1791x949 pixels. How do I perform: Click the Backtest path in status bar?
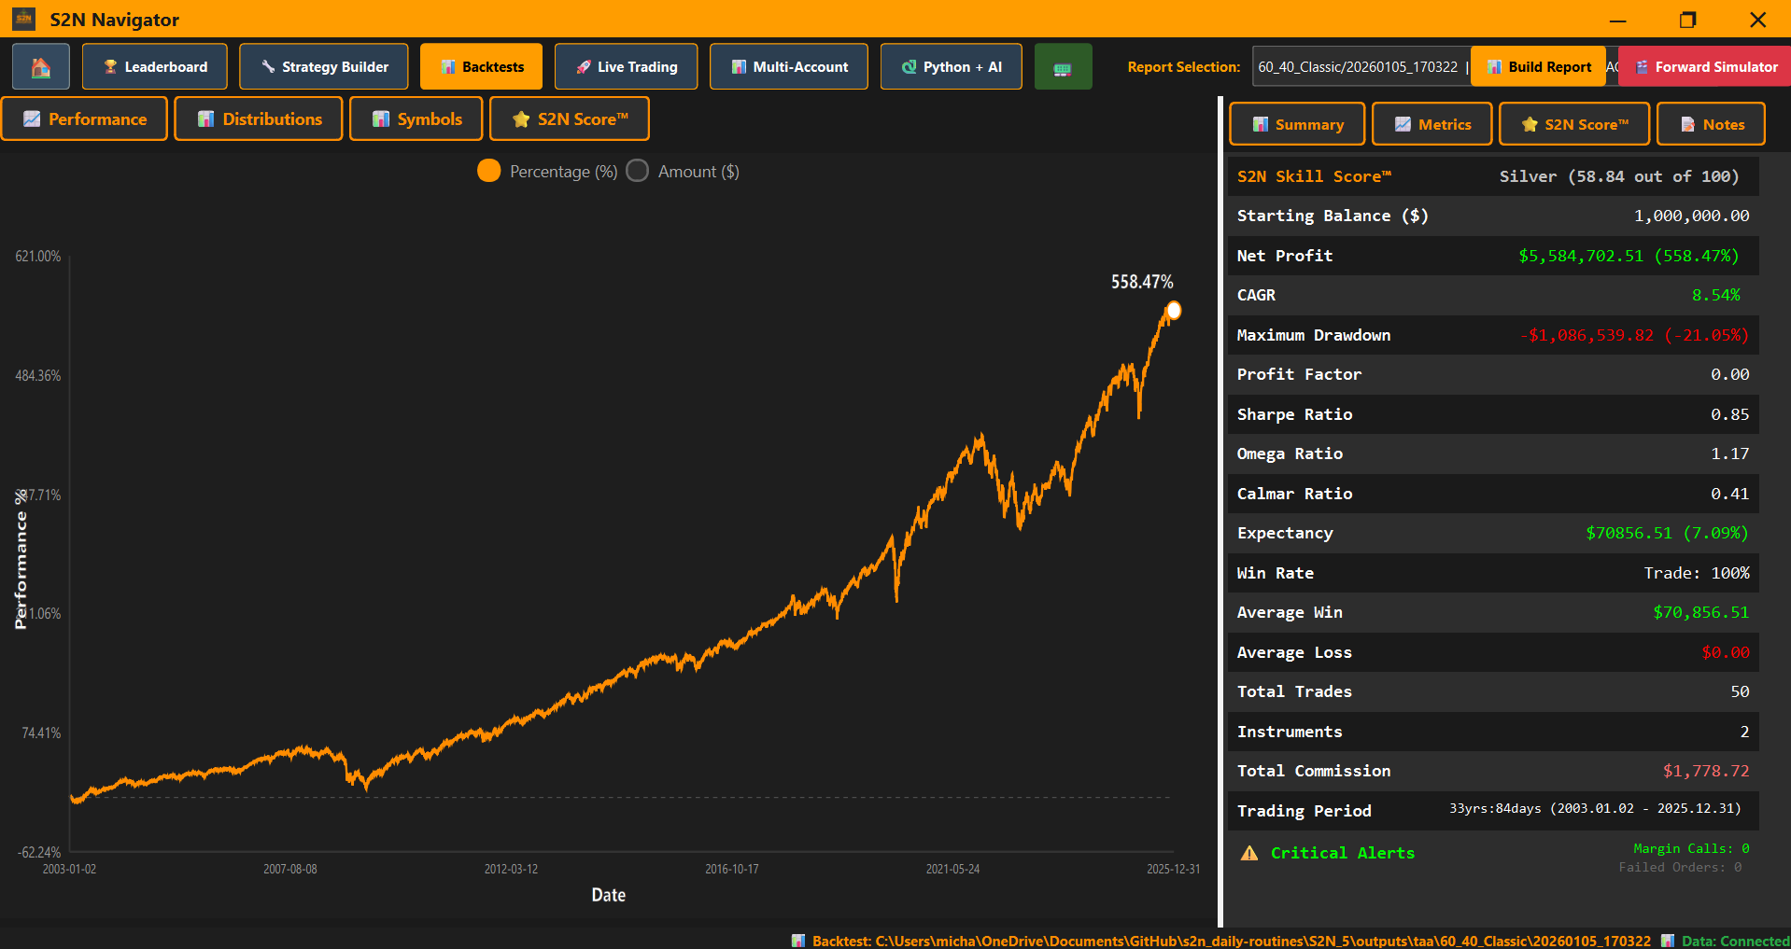point(1232,941)
